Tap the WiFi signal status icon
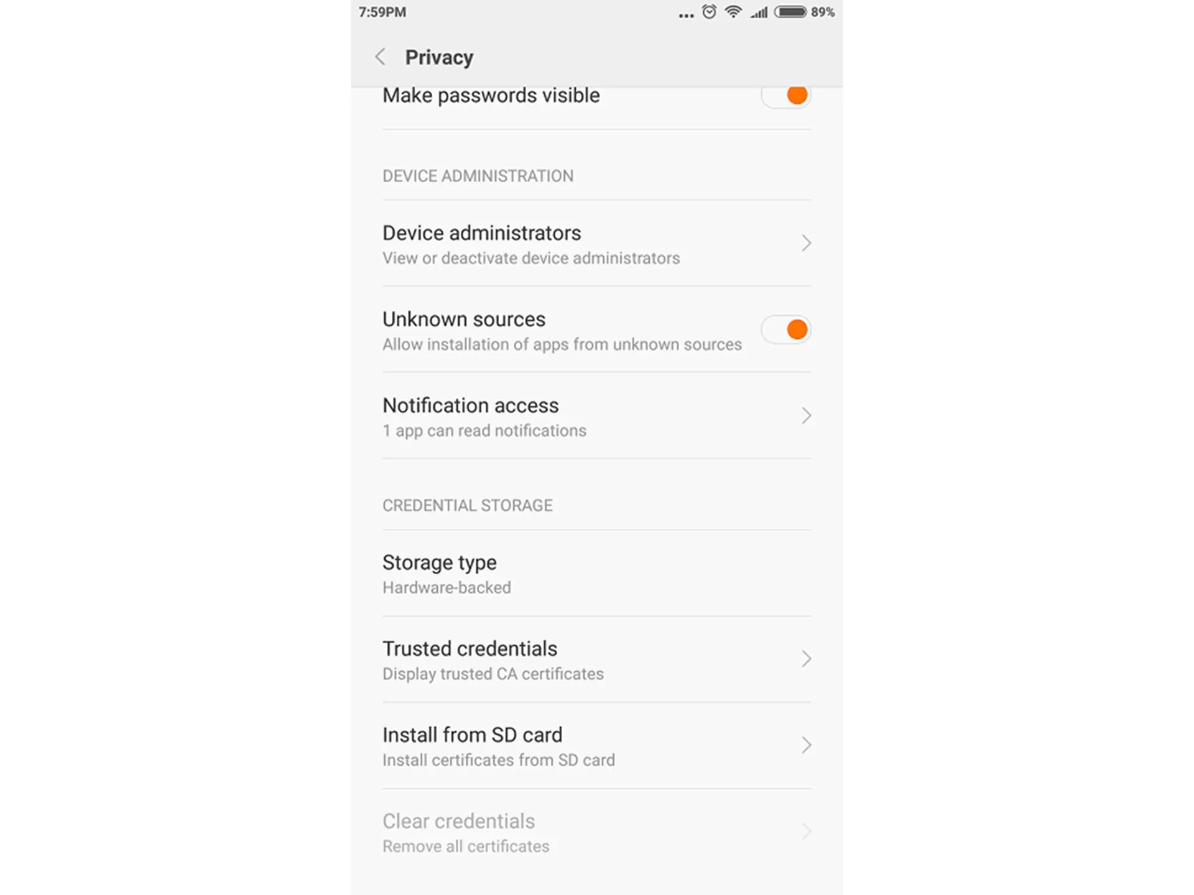 tap(736, 13)
